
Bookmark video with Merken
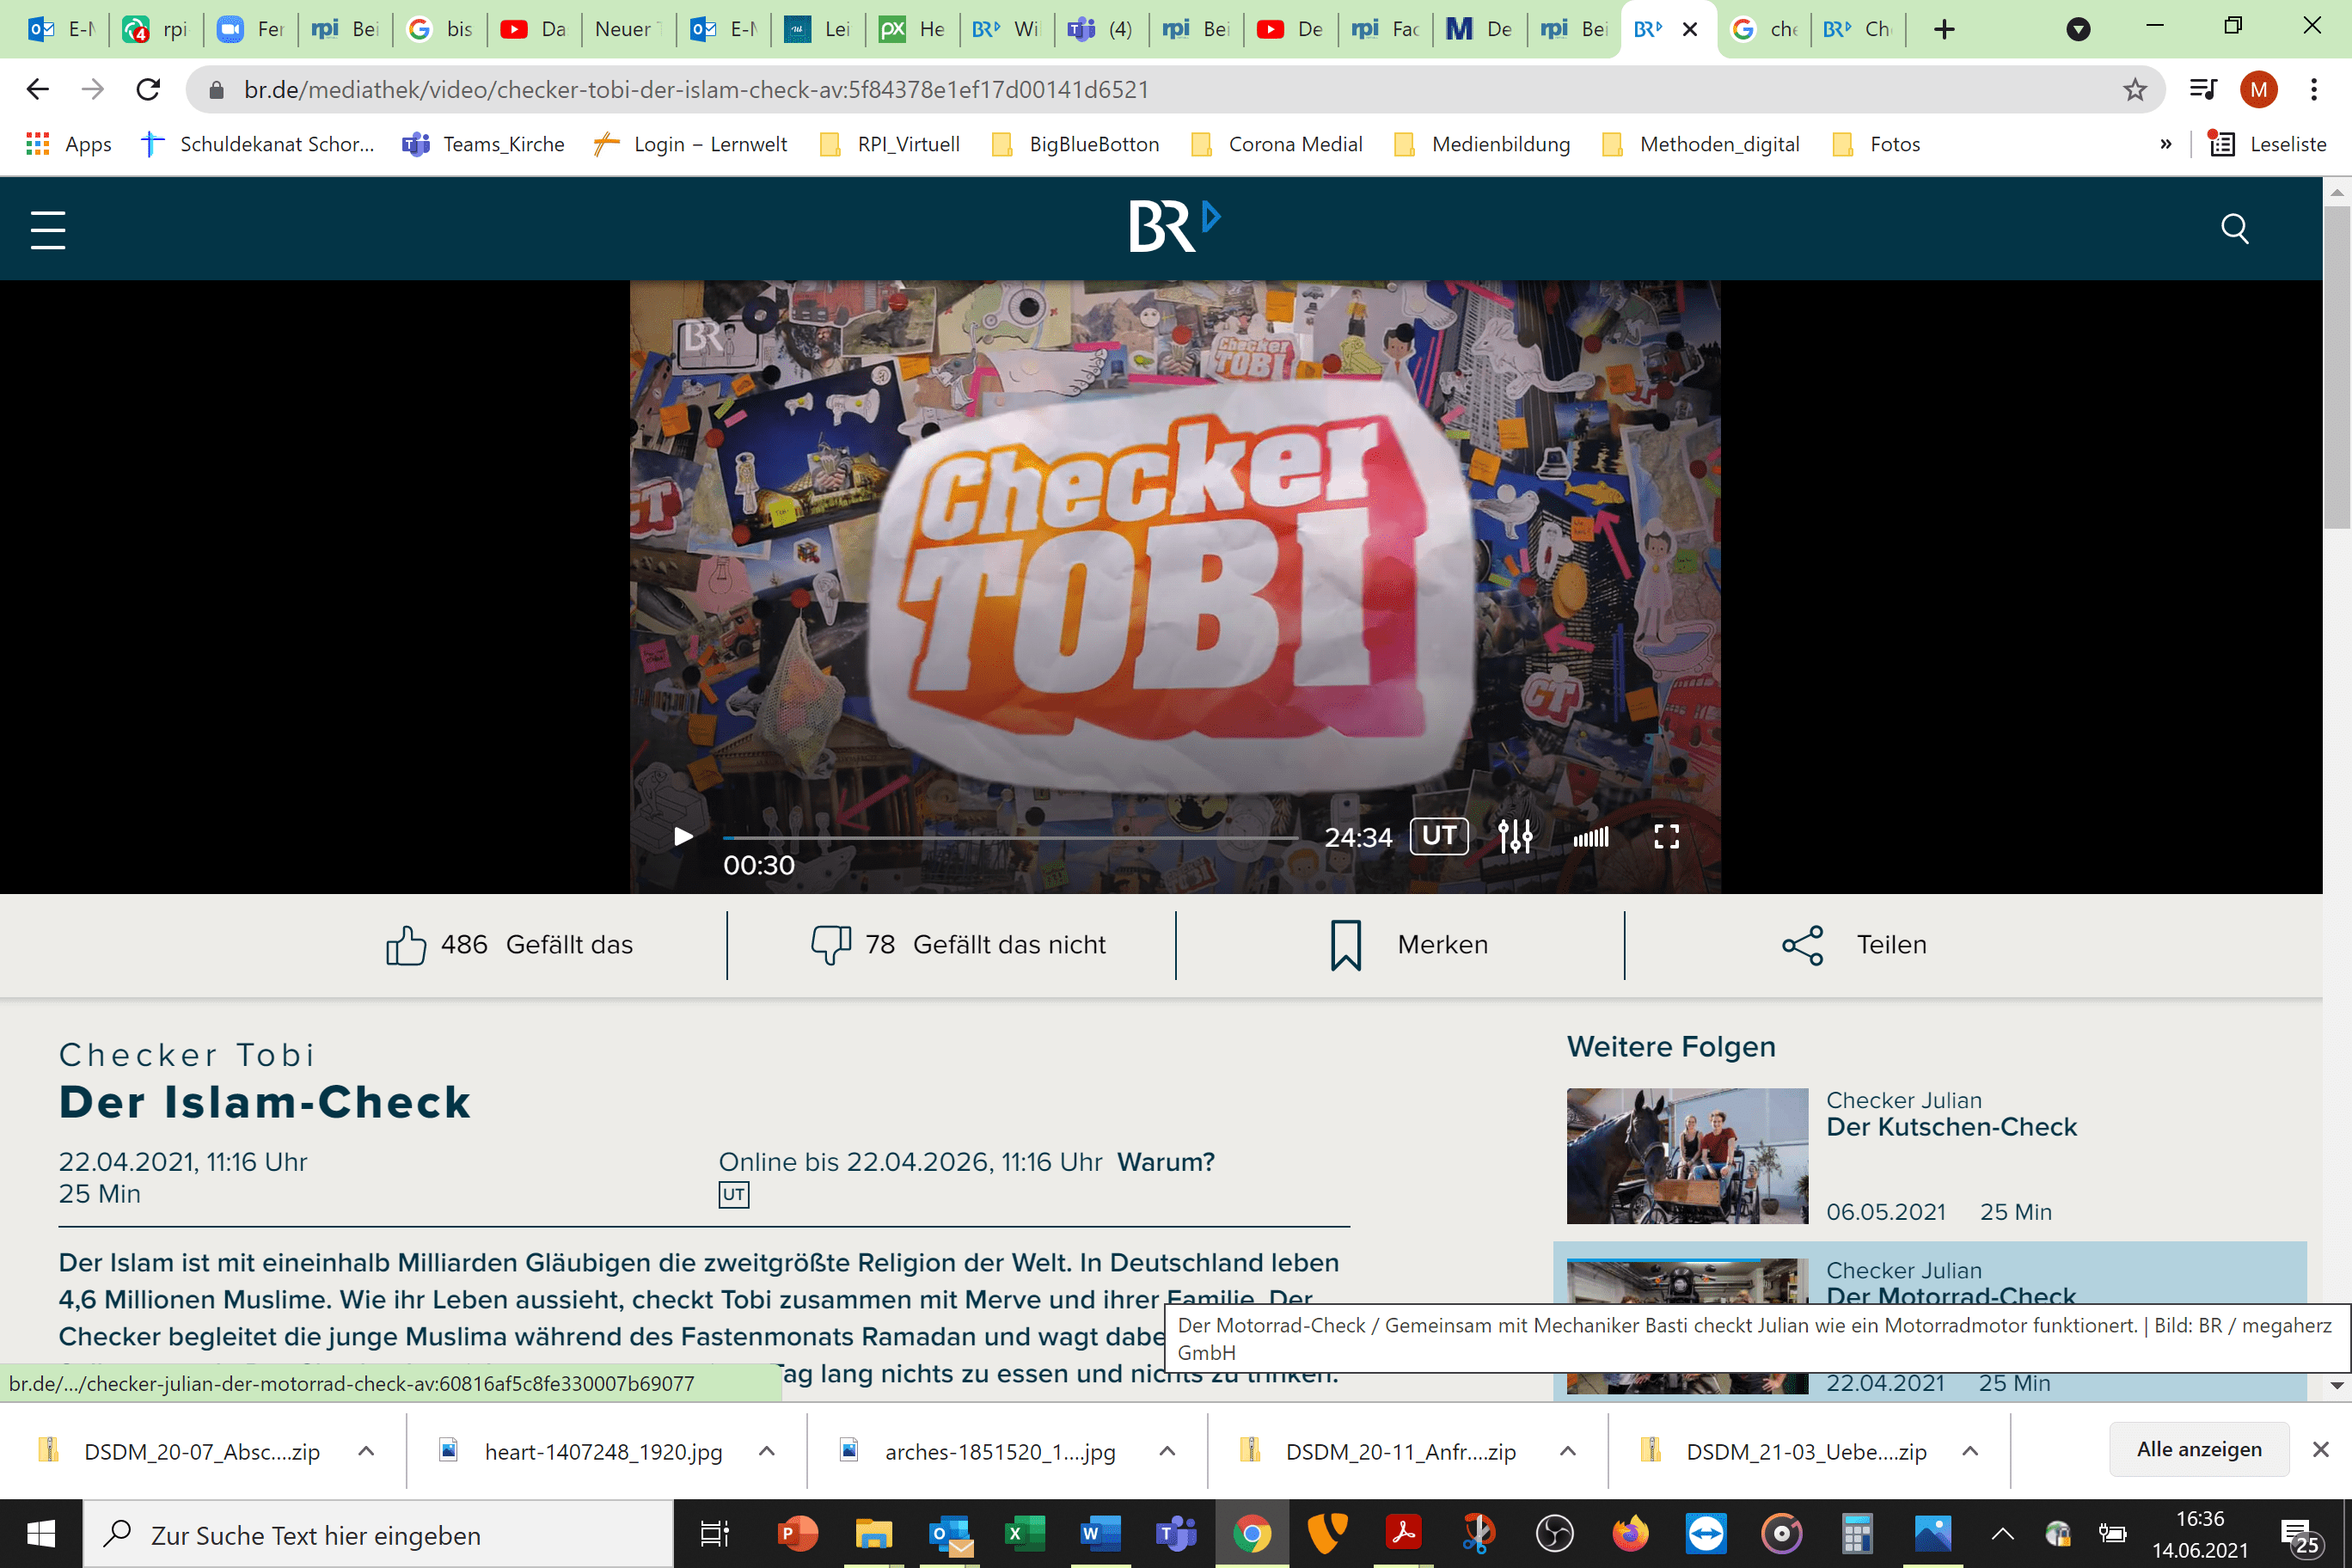click(x=1346, y=945)
